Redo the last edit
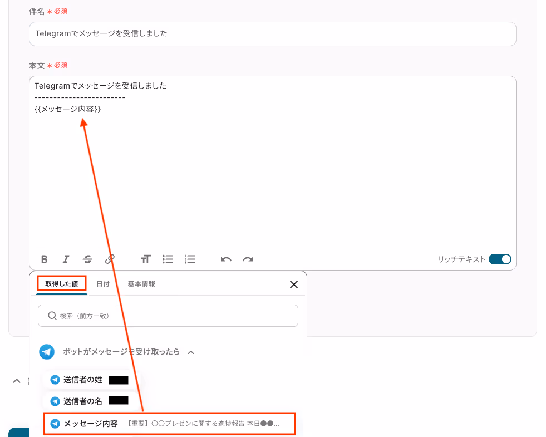546x437 pixels. click(x=248, y=259)
